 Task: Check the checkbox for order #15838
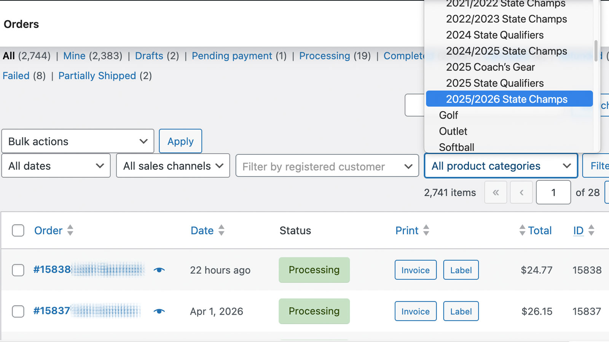click(18, 270)
